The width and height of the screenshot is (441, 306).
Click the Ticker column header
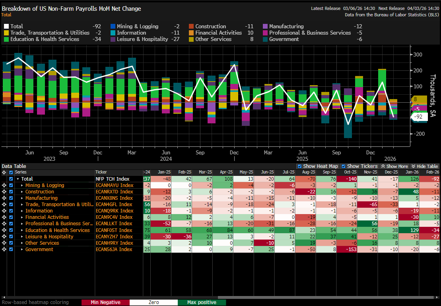[101, 172]
